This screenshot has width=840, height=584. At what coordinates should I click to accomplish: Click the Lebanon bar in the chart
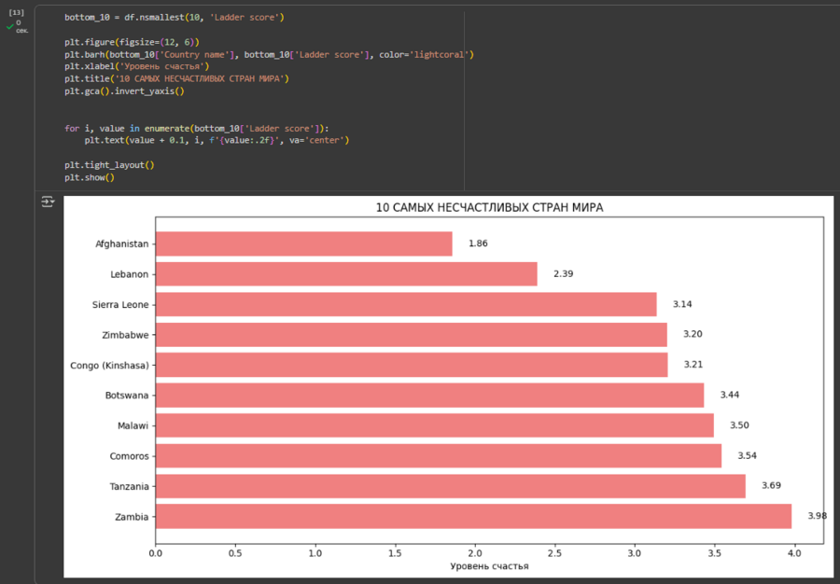click(x=345, y=273)
